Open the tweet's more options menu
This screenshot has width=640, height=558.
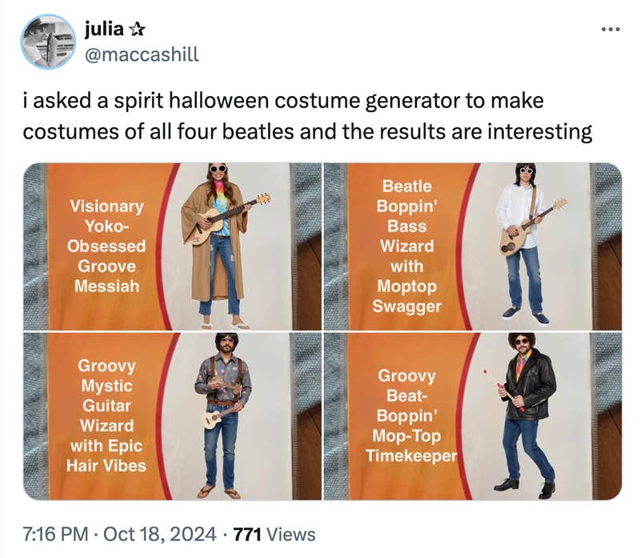[x=610, y=30]
